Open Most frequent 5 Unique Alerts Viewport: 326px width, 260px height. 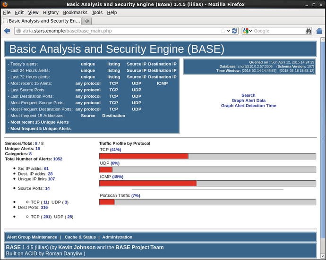pos(41,128)
